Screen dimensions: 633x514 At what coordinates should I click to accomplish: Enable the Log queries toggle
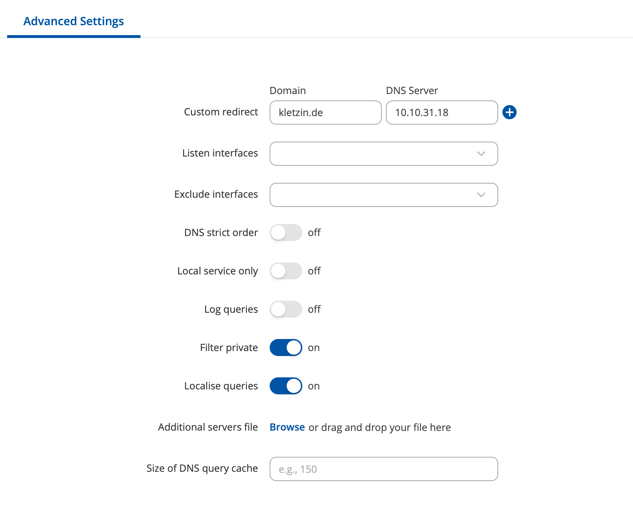286,309
